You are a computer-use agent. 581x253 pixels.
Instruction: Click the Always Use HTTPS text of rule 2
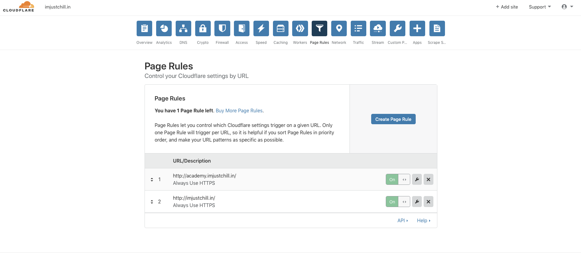tap(194, 205)
